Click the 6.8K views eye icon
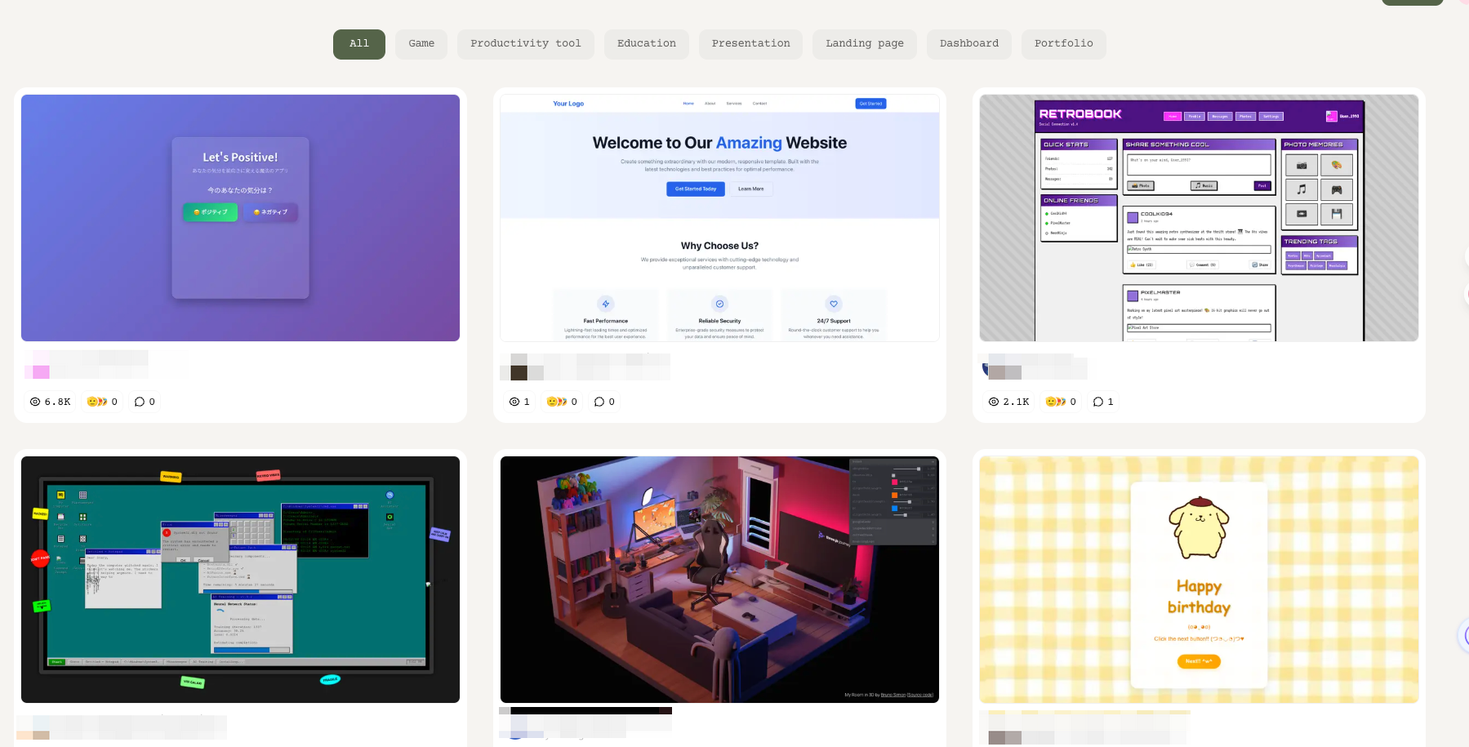This screenshot has height=747, width=1469. click(x=35, y=402)
